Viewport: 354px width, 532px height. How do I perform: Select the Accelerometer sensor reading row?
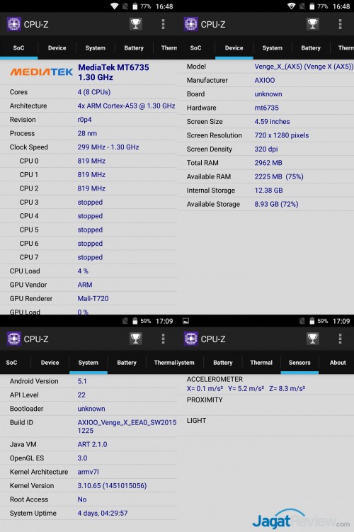(265, 384)
